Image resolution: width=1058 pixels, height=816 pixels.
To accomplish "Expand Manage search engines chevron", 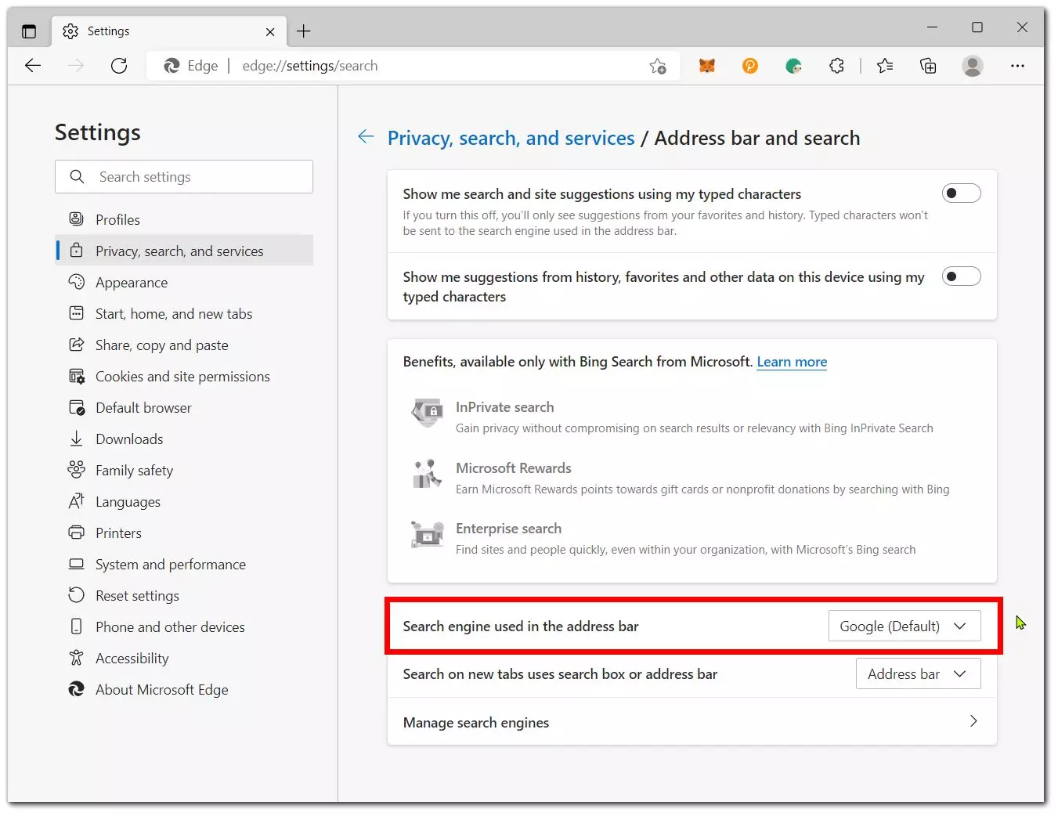I will click(x=973, y=721).
